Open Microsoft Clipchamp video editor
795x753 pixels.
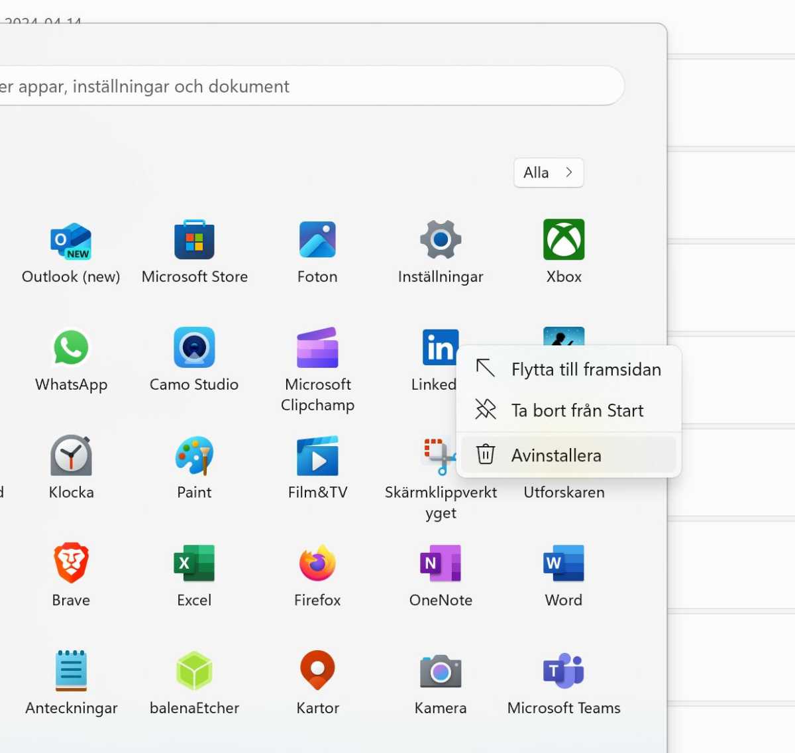point(317,348)
